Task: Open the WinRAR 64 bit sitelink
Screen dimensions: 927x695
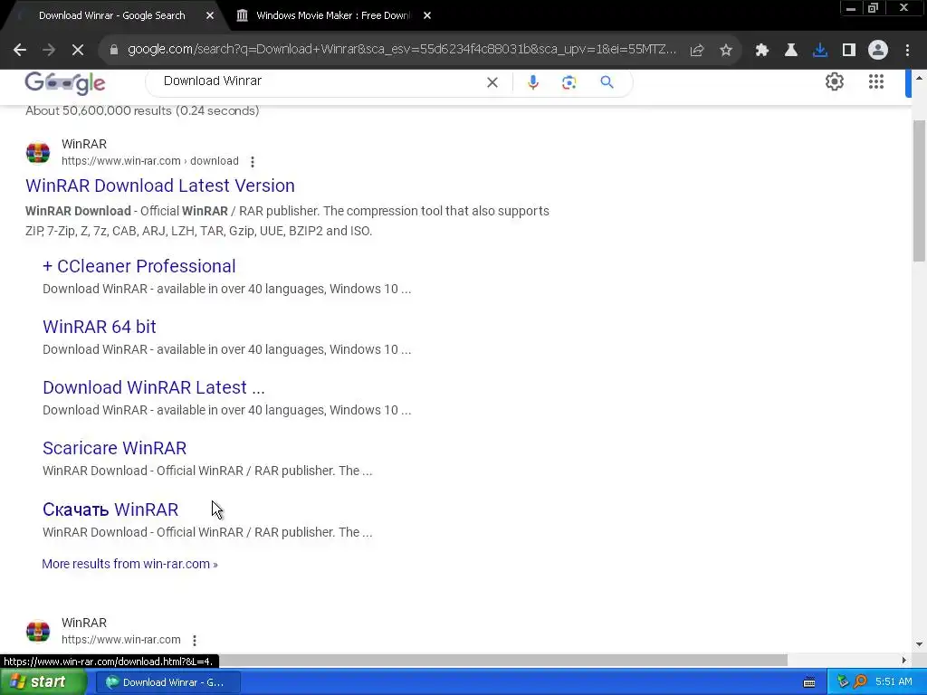Action: pyautogui.click(x=100, y=327)
